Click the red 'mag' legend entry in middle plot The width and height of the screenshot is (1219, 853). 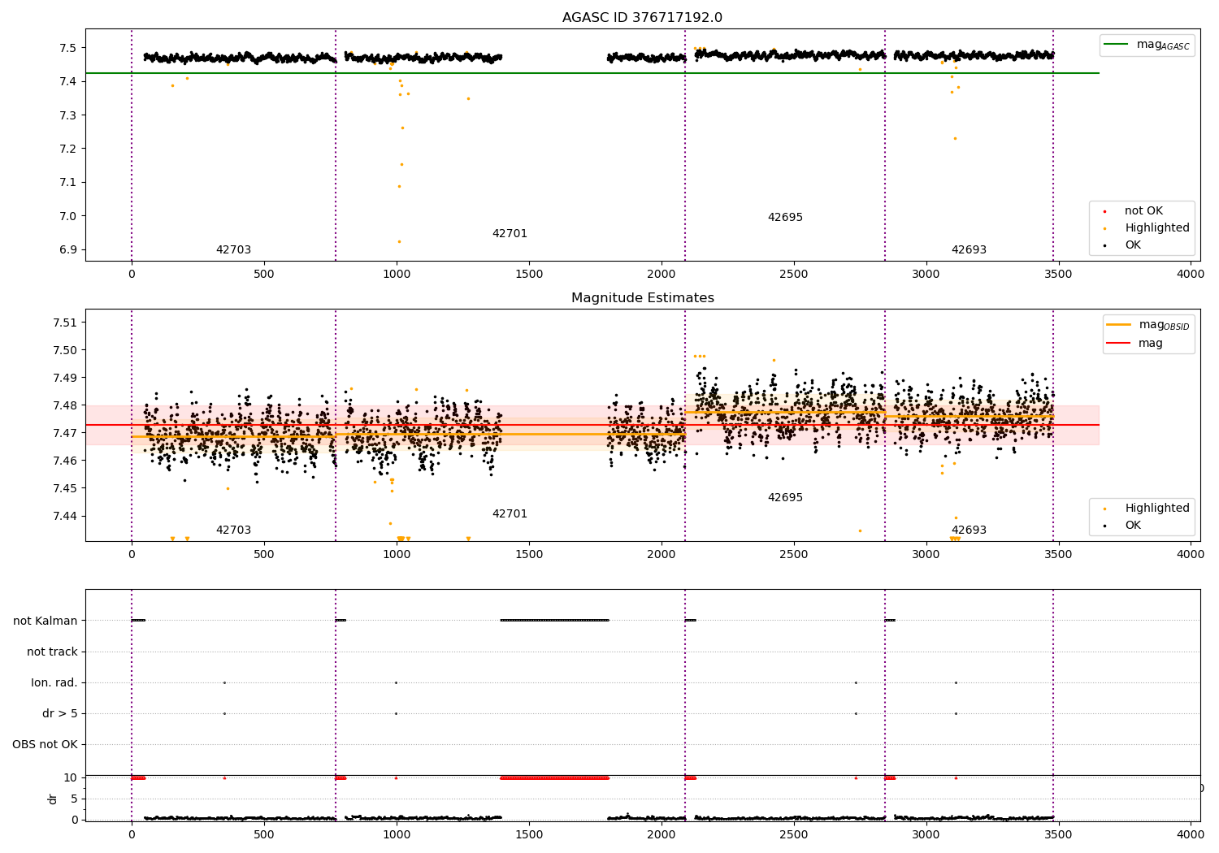1134,344
